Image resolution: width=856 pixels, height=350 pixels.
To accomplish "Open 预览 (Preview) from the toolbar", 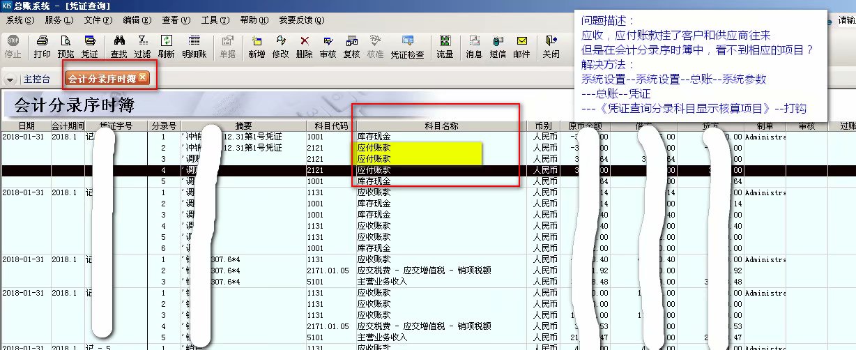I will coord(66,47).
